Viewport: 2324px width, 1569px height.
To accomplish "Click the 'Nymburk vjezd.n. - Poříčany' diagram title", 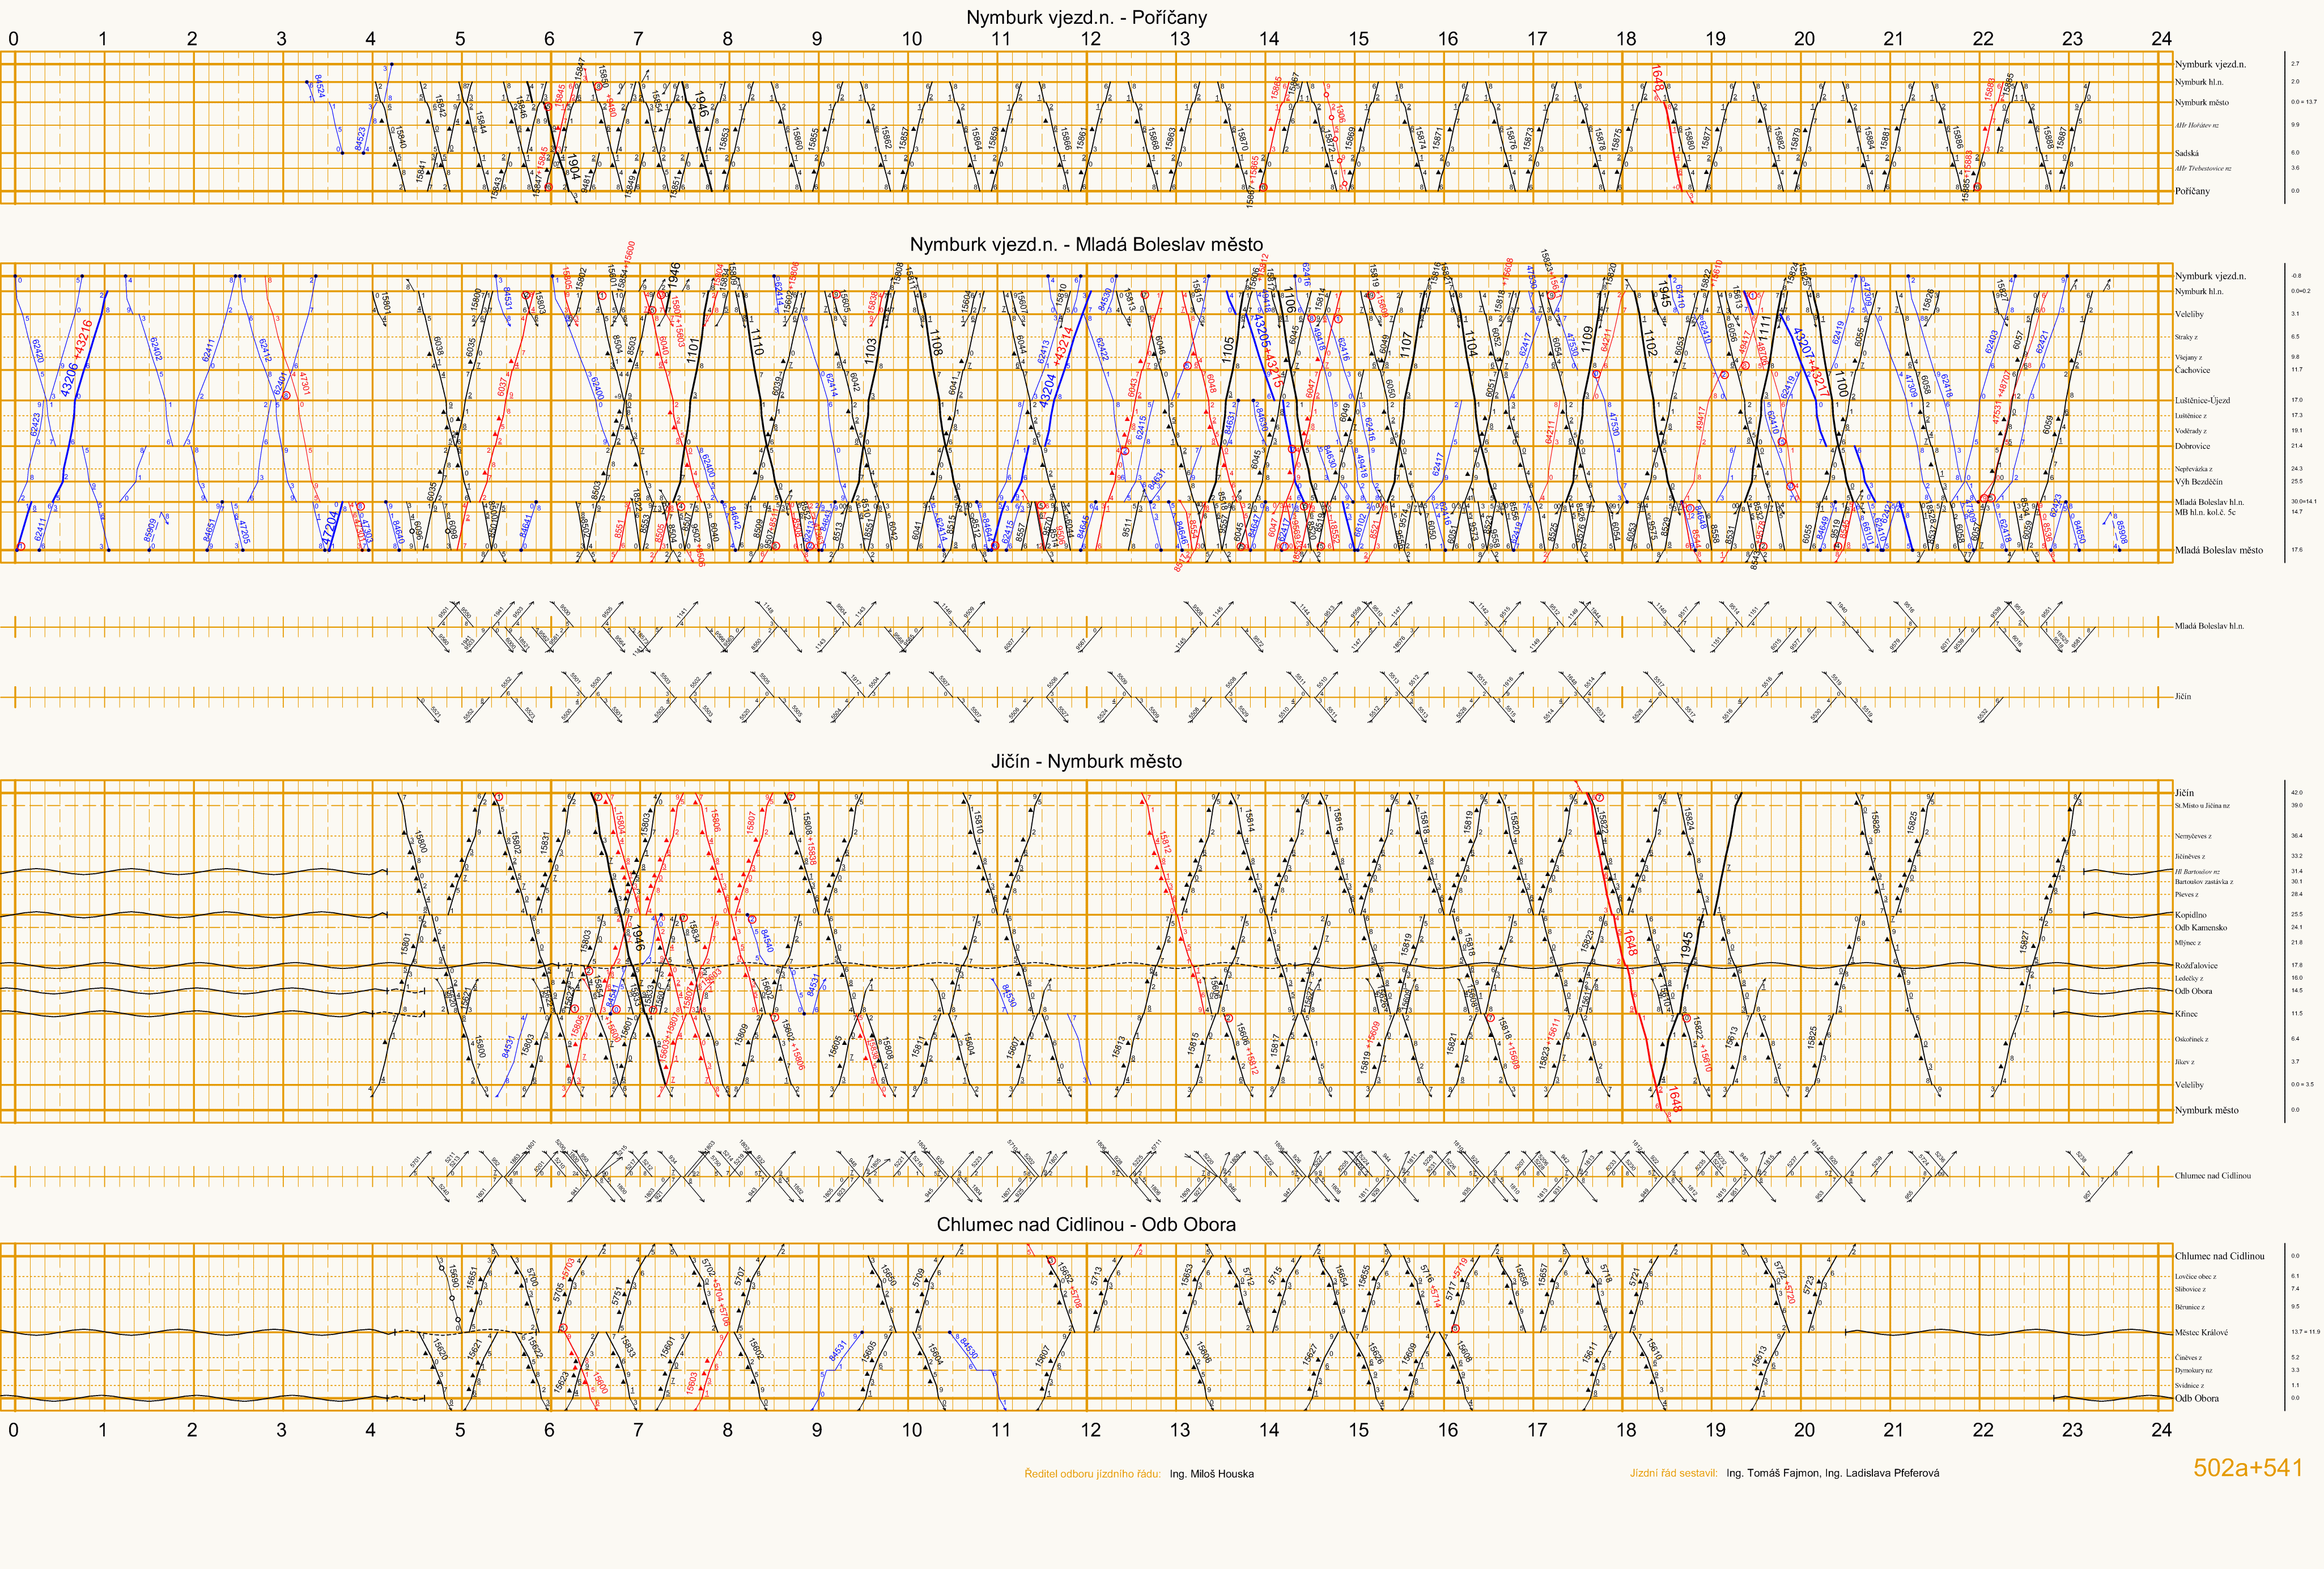I will click(x=1086, y=17).
